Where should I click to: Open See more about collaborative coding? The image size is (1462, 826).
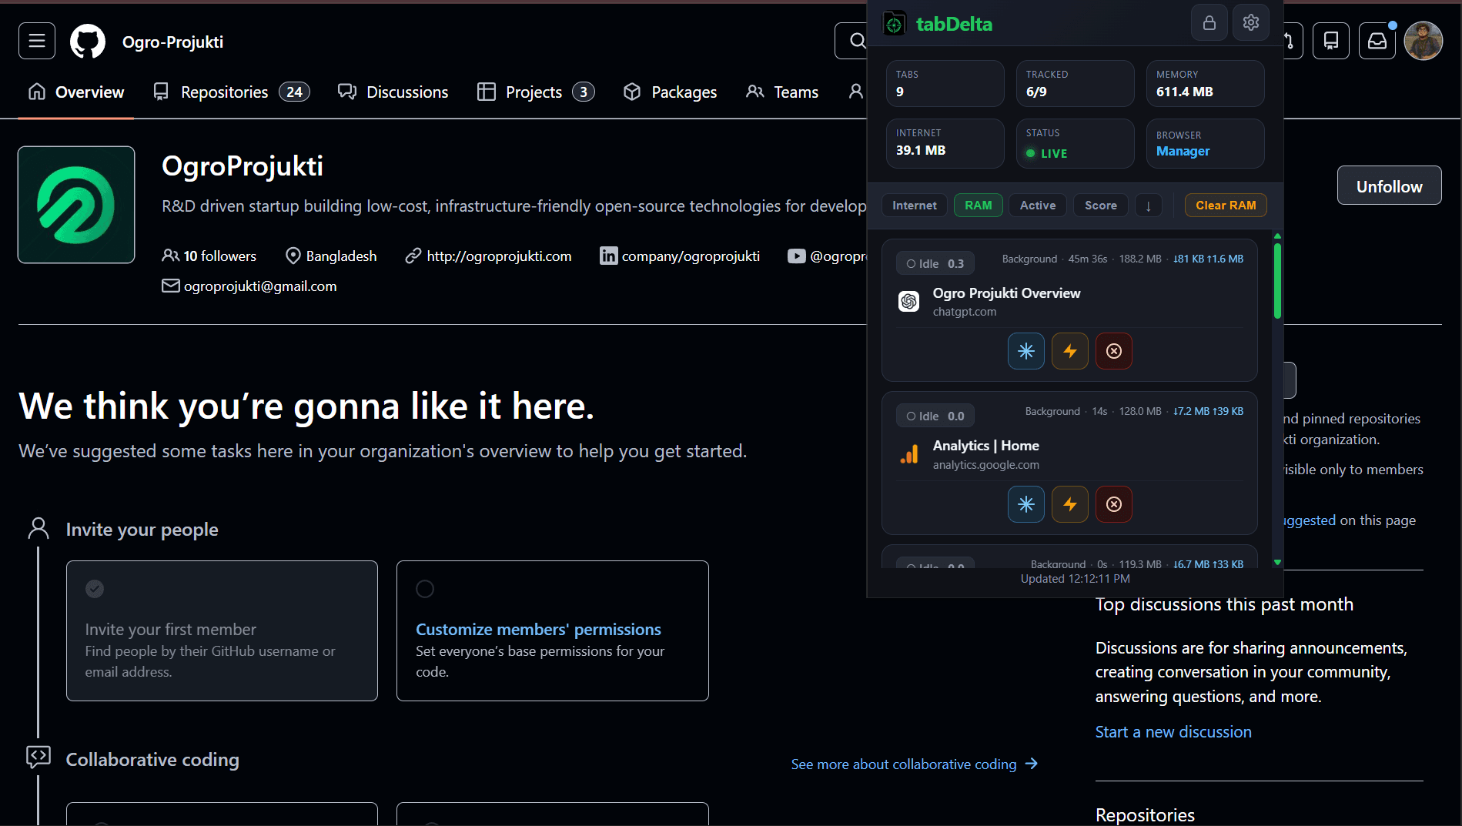click(915, 764)
